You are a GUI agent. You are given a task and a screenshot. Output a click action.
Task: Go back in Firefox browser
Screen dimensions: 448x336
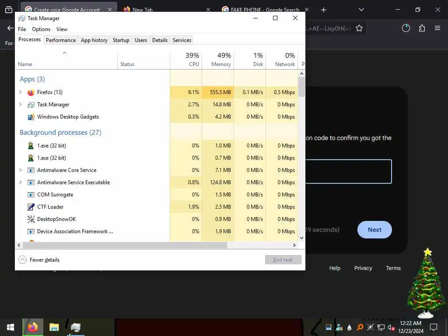click(10, 28)
